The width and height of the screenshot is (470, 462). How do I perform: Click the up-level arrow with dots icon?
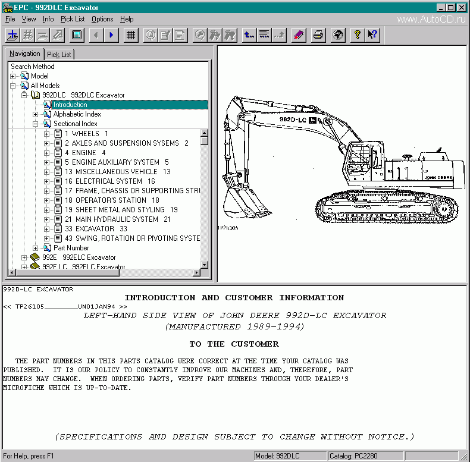(x=249, y=35)
